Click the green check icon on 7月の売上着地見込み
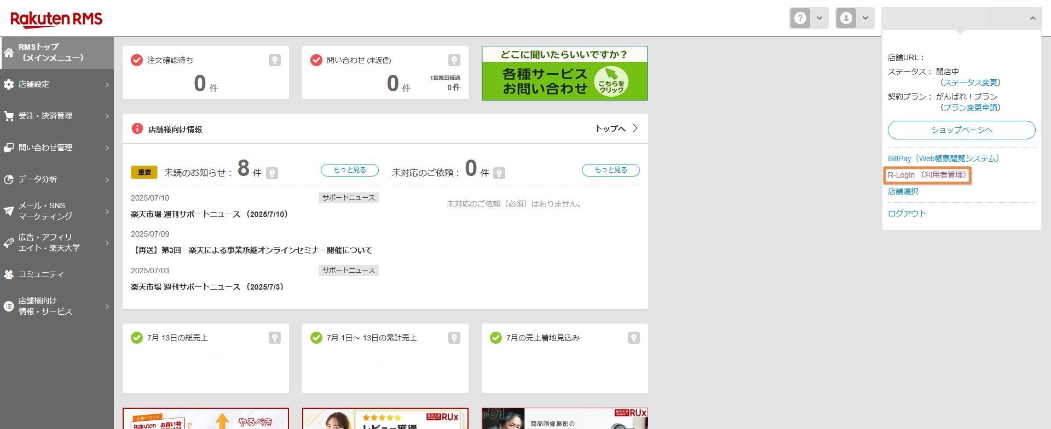 coord(496,338)
